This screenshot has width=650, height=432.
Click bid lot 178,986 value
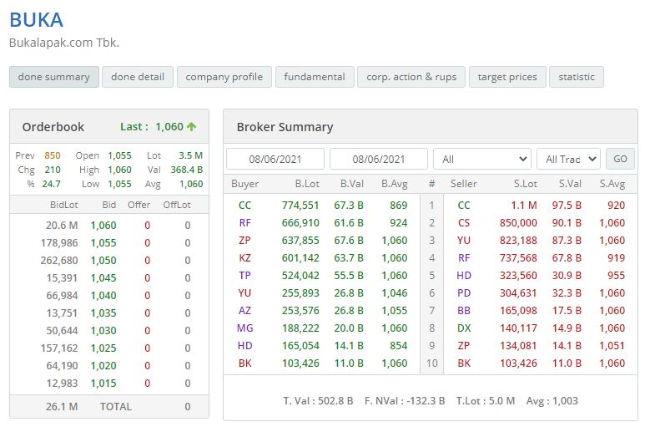coord(59,243)
